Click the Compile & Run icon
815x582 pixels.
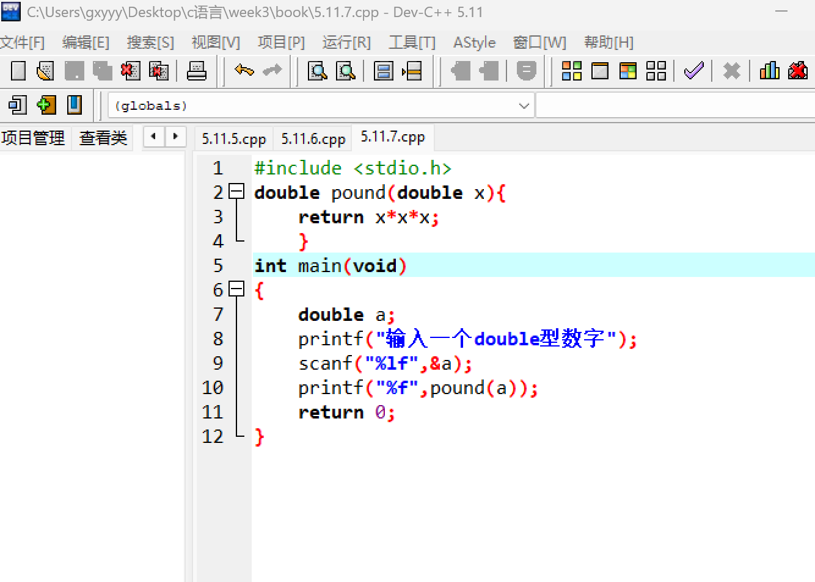(628, 71)
